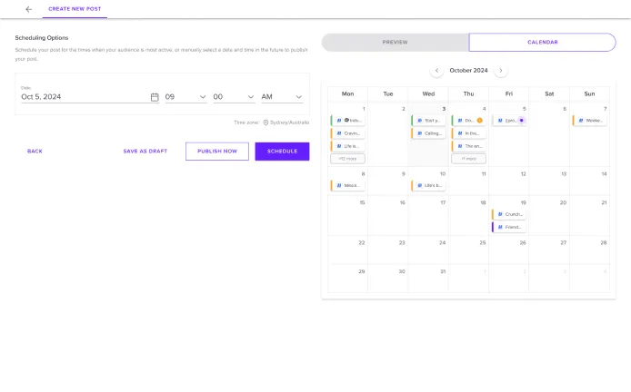
Task: Click the Schedule button
Action: [282, 152]
